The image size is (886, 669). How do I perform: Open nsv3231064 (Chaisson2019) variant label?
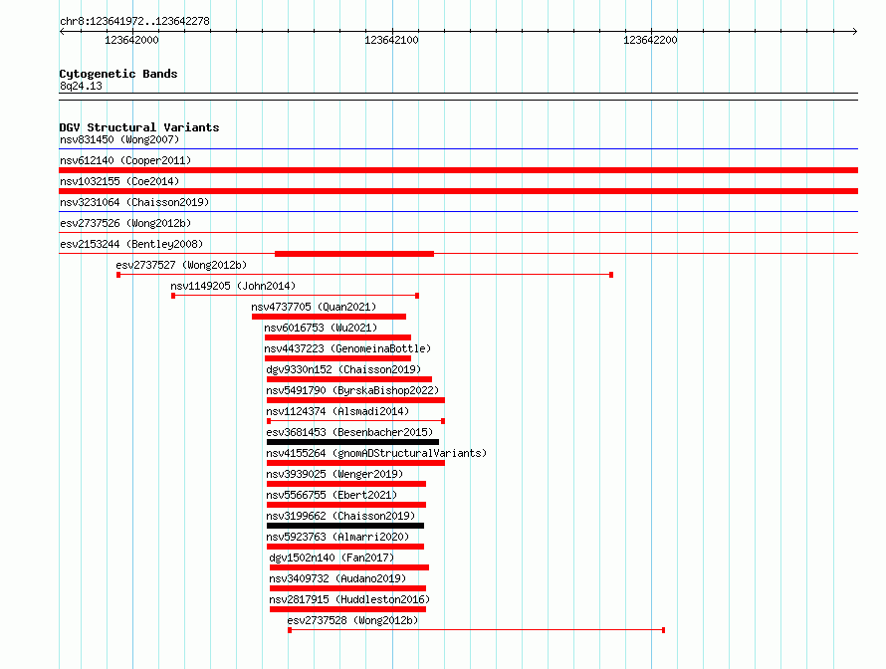[x=134, y=202]
